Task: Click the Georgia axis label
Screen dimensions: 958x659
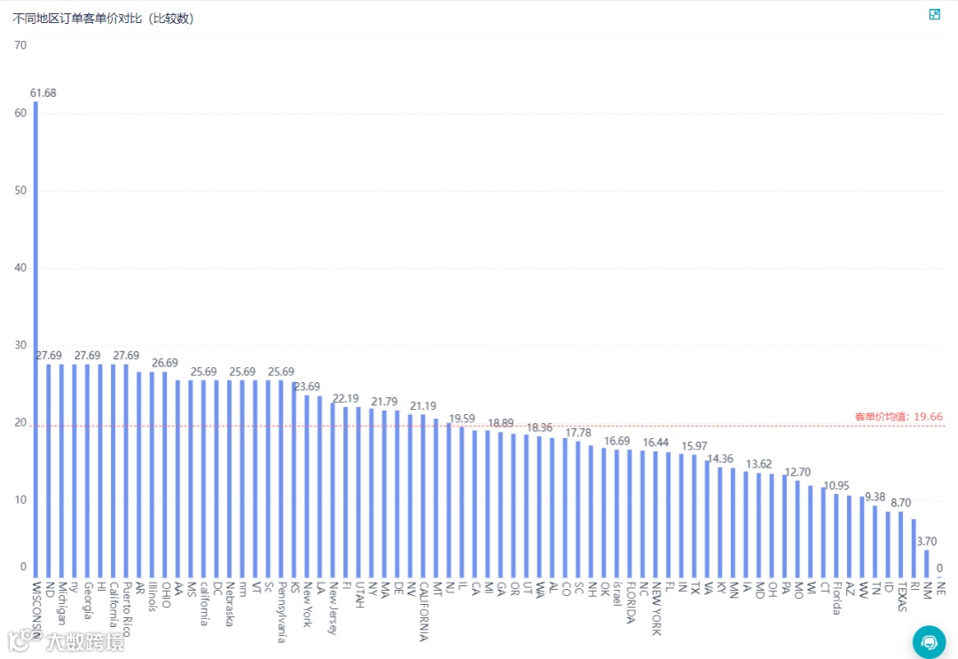Action: coord(87,600)
